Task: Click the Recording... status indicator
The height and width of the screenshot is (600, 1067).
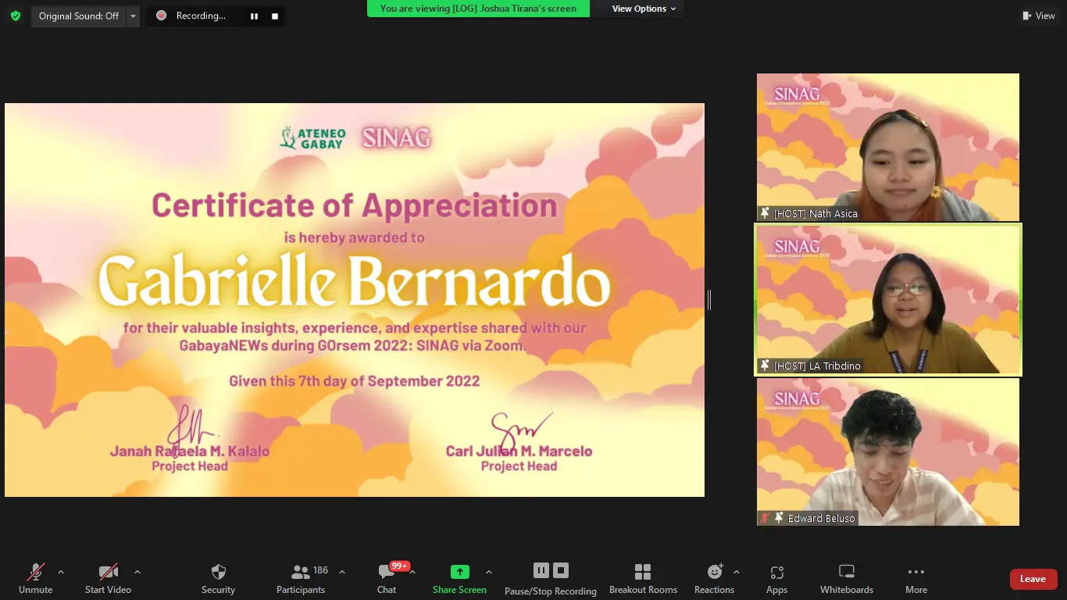Action: [x=191, y=16]
